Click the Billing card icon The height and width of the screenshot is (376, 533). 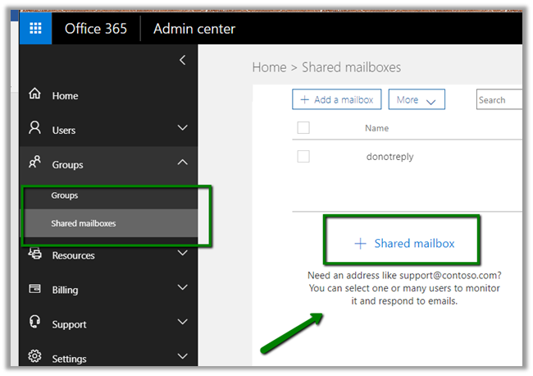click(x=35, y=289)
